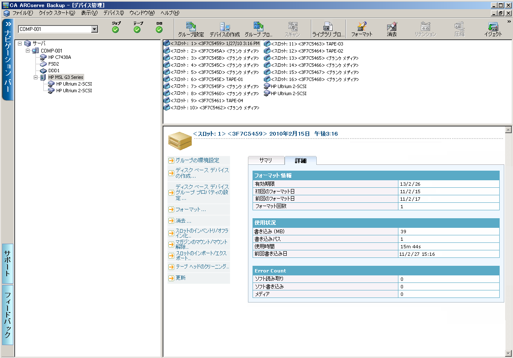The width and height of the screenshot is (513, 358).
Task: Switch to the サマリ tab
Action: (x=265, y=161)
